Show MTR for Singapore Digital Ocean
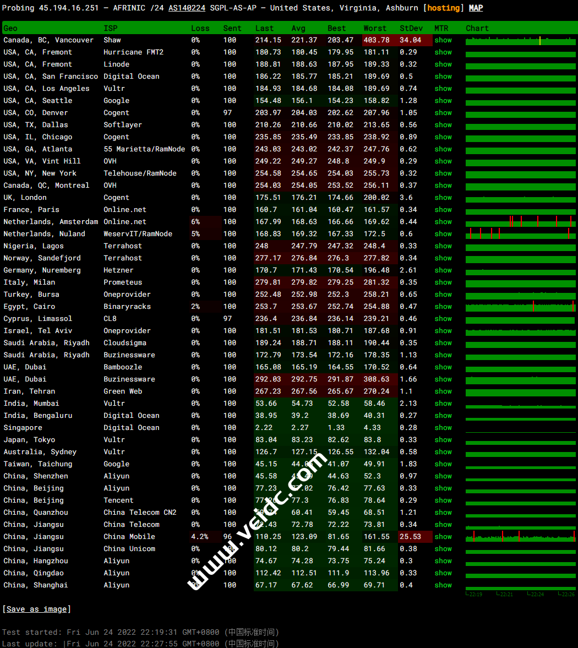The width and height of the screenshot is (578, 648). (x=443, y=428)
